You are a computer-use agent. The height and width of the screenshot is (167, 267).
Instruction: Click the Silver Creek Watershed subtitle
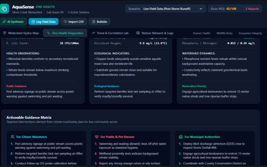click(x=27, y=12)
